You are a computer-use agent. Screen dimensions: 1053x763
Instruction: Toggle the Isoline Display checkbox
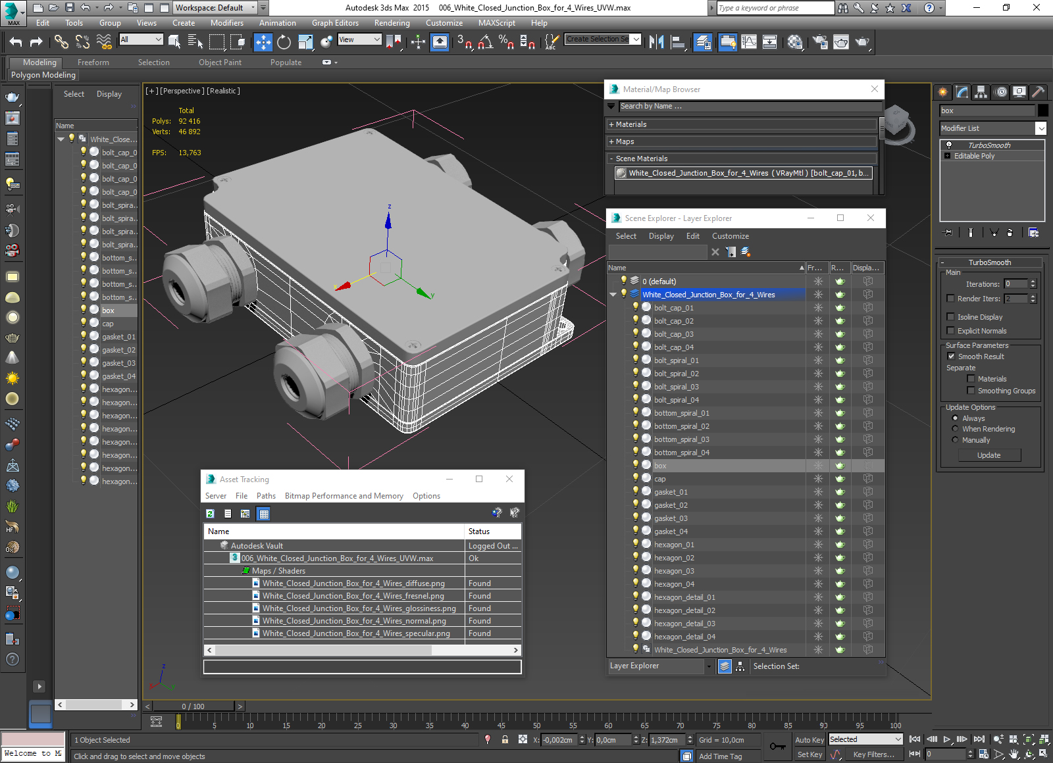click(950, 316)
